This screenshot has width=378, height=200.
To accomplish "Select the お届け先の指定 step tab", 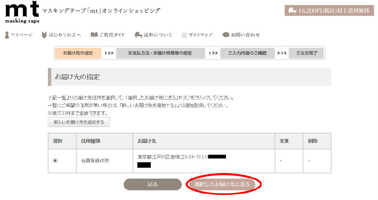I will tap(78, 53).
